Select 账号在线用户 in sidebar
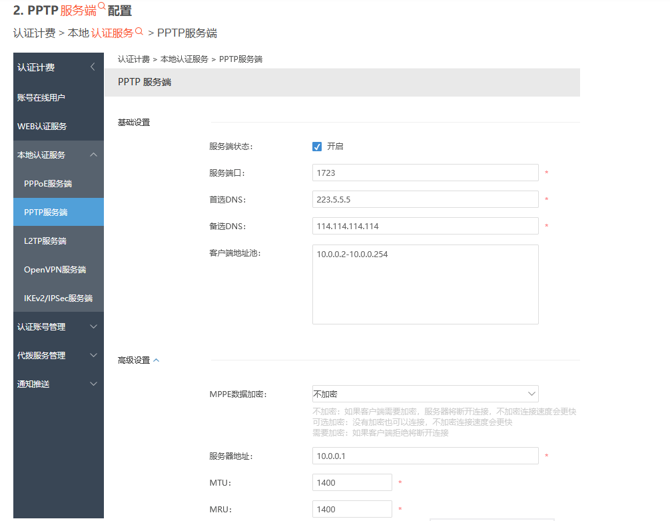Screen dimensions: 670x521 coord(59,97)
